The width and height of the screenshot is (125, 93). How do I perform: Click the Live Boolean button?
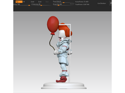[x=103, y=3]
